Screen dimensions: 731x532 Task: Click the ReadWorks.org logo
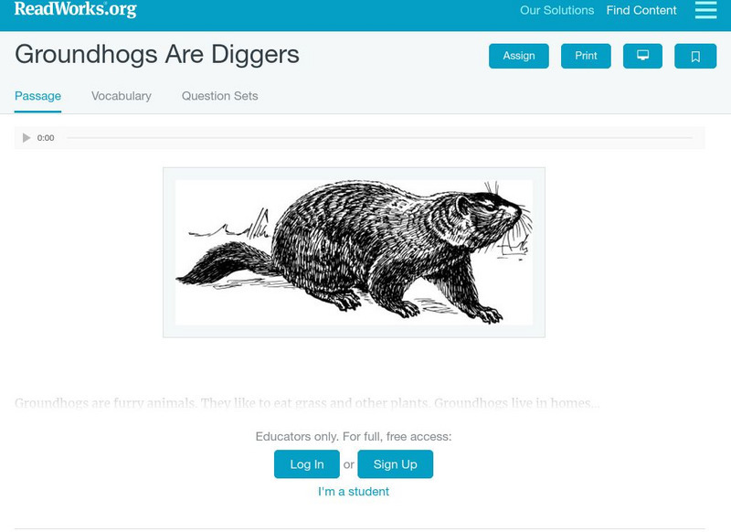[76, 9]
